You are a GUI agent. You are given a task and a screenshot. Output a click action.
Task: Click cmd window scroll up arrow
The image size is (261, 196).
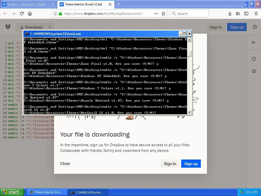click(x=189, y=40)
